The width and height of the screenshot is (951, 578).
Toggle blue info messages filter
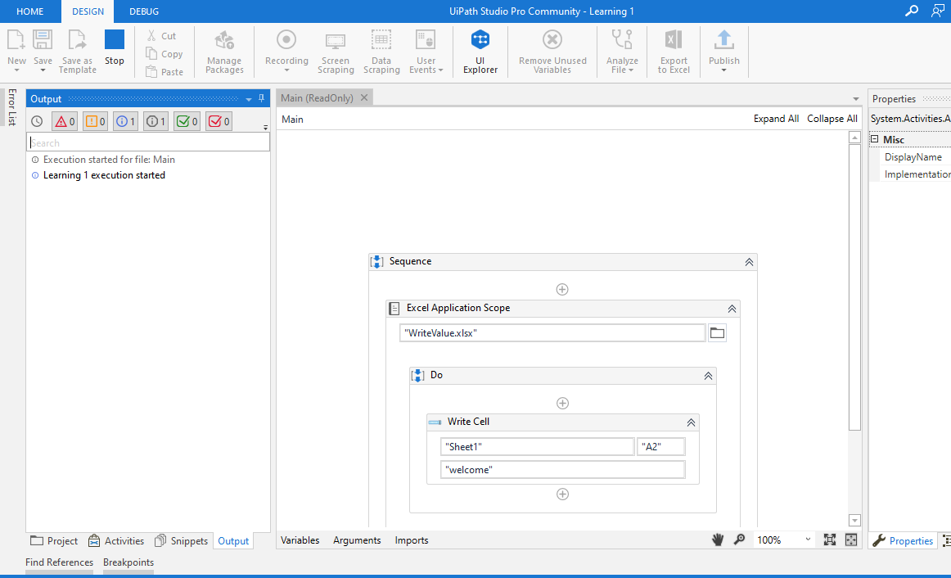125,121
